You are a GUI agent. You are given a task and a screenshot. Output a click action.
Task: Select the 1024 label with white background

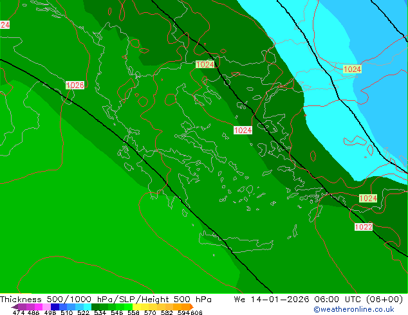click(x=243, y=130)
